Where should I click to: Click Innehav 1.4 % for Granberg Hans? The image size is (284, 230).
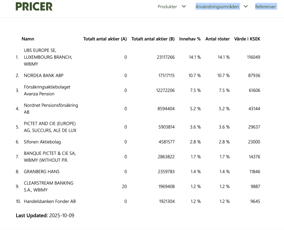[x=196, y=172]
